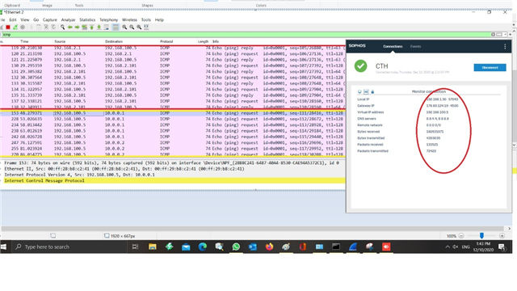Open the Help menu
Viewport: 517px width, 291px height.
[159, 19]
